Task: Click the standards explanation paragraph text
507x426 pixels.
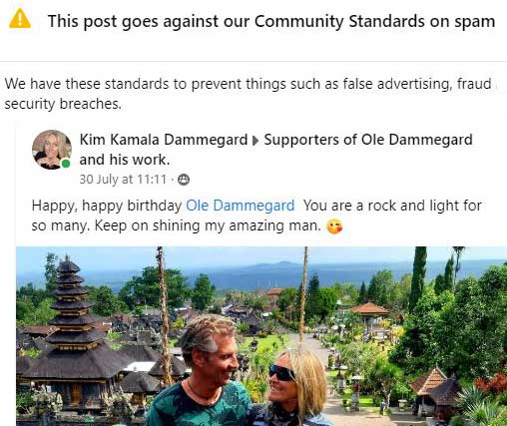Action: pyautogui.click(x=248, y=94)
